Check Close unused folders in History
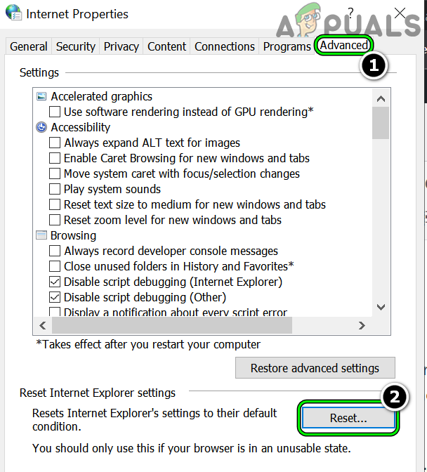Screen dimensions: 427x472 pos(55,266)
